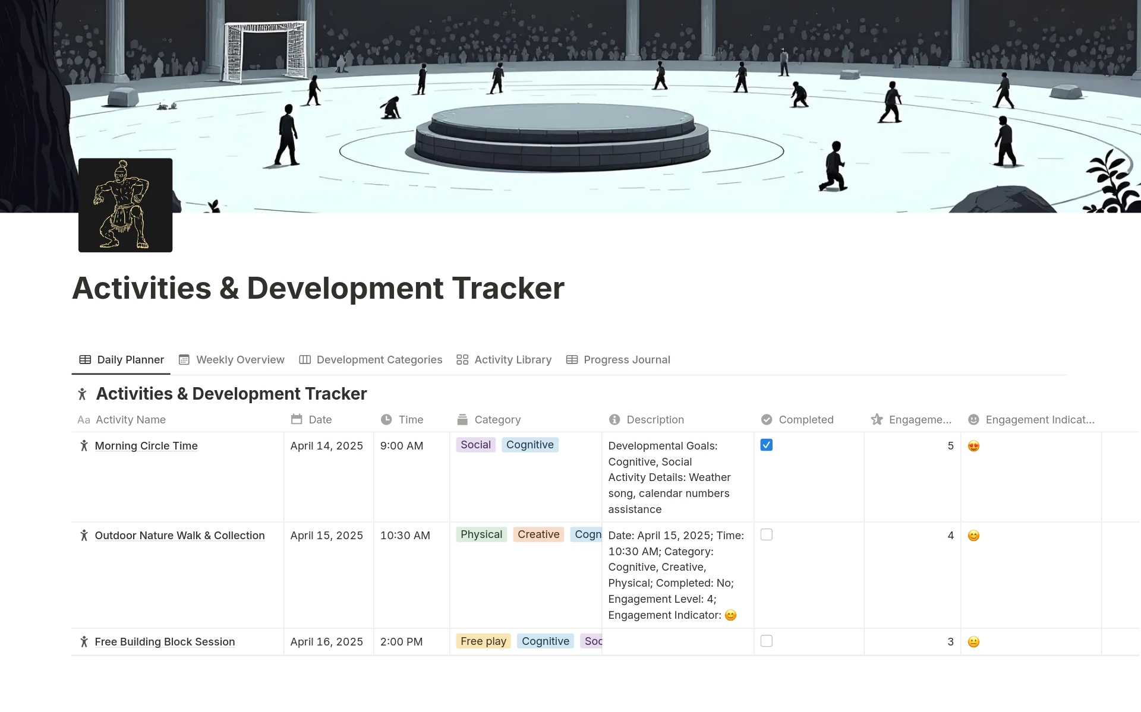
Task: Click the Engagement level star column header
Action: point(912,420)
